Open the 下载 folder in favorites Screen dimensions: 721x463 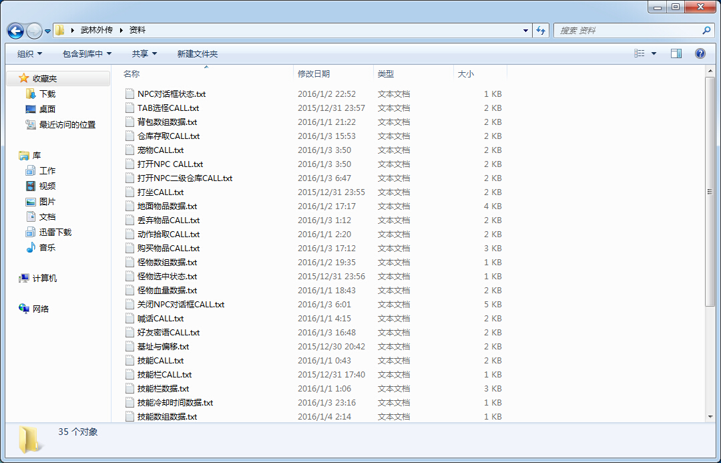47,94
